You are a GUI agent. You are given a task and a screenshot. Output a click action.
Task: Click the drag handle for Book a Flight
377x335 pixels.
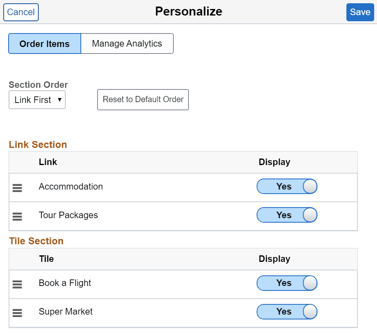click(x=17, y=284)
